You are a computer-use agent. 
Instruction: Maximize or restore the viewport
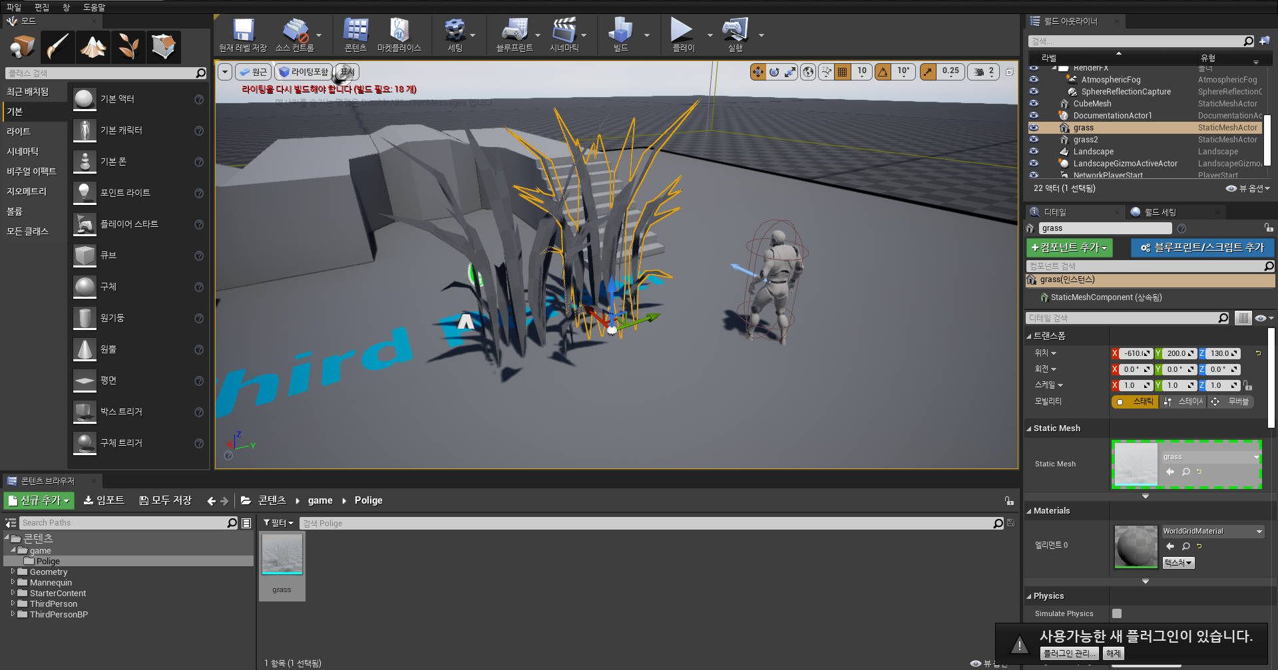coord(1010,72)
